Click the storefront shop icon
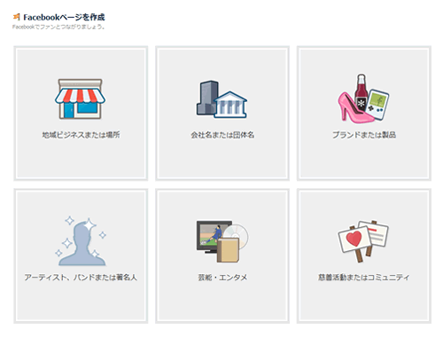443x337 pixels. click(80, 99)
